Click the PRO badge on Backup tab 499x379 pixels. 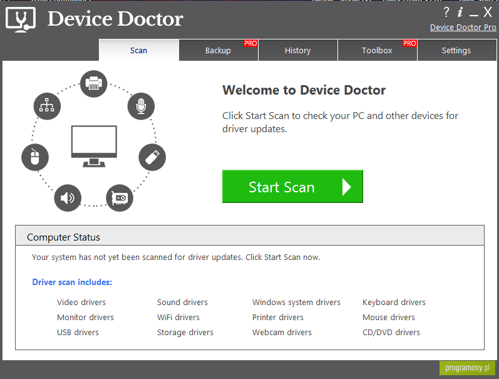[250, 43]
